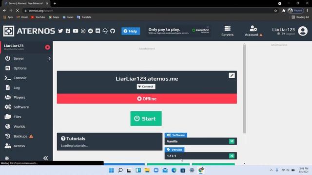Click the Logout link
The height and width of the screenshot is (175, 312).
coord(288,34)
